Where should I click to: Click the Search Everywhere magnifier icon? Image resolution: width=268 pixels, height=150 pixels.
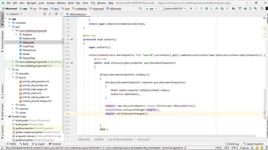point(262,8)
